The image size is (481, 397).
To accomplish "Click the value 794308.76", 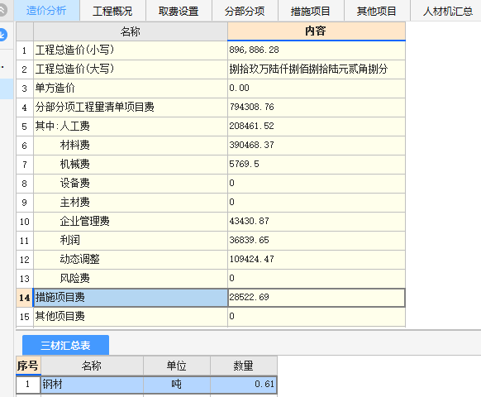I will pos(317,108).
